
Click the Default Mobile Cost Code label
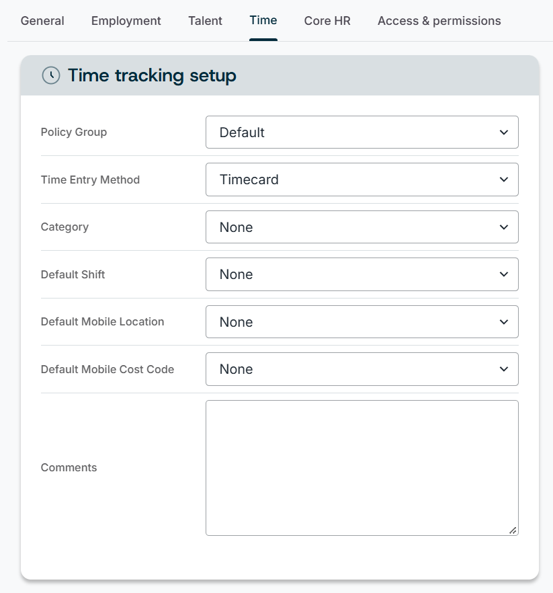[108, 369]
